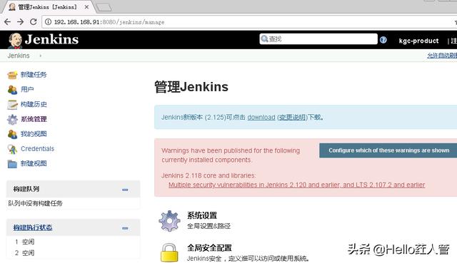The width and height of the screenshot is (457, 263).
Task: Click the Jenkins butler logo icon
Action: pyautogui.click(x=15, y=40)
